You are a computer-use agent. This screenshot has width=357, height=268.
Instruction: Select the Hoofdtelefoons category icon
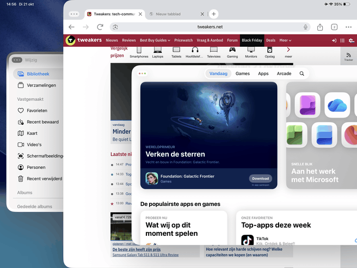click(x=194, y=52)
